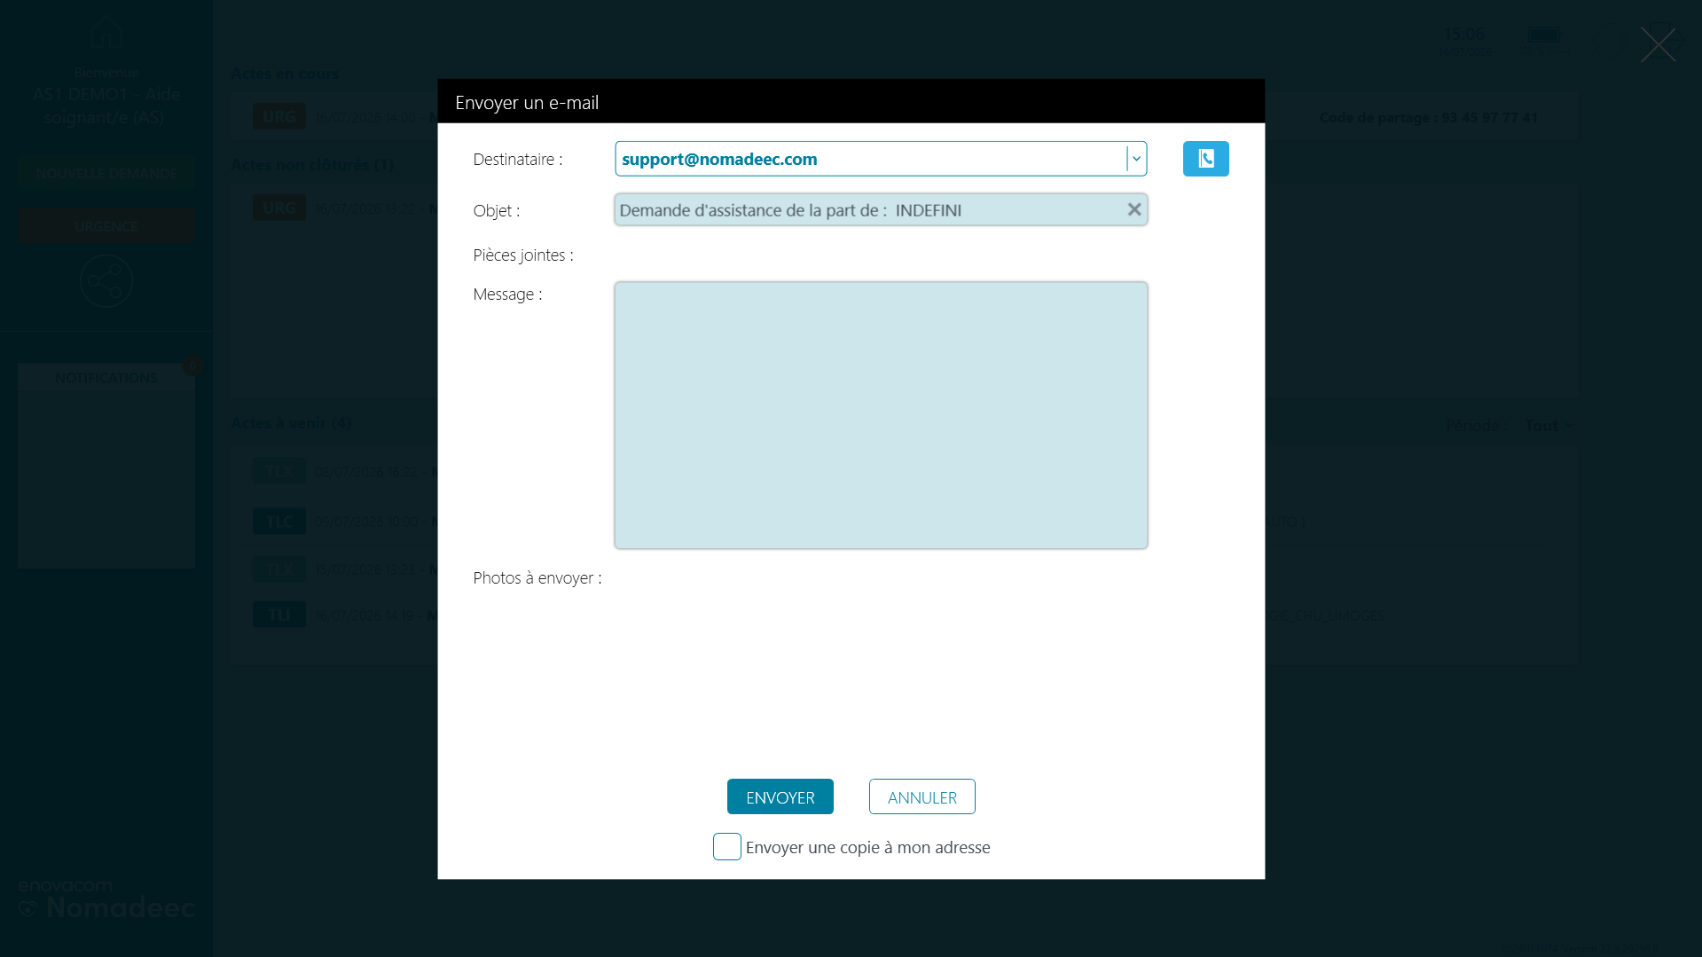The height and width of the screenshot is (957, 1702).
Task: Click the share icon in the sidebar
Action: 106,281
